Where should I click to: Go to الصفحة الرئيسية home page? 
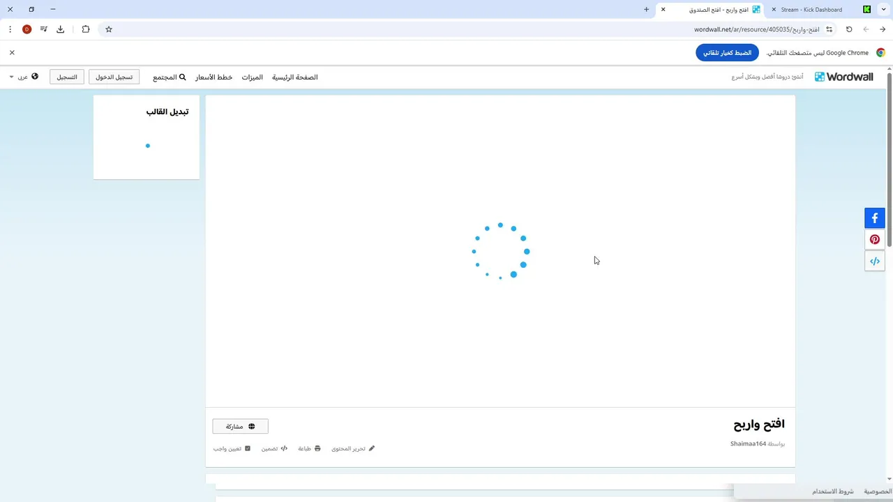pyautogui.click(x=295, y=77)
